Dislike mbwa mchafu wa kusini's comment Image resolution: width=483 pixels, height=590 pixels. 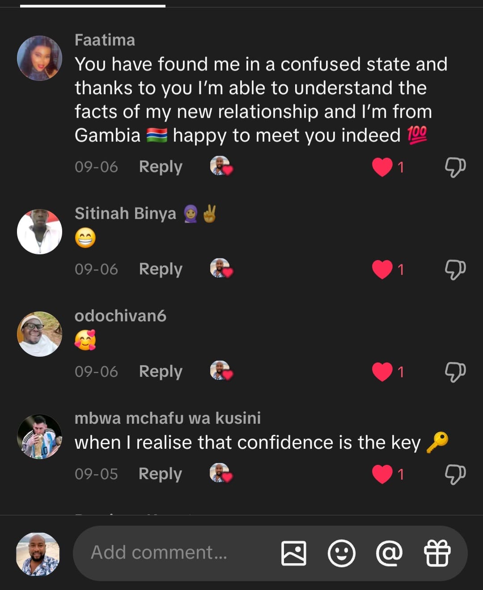point(455,474)
